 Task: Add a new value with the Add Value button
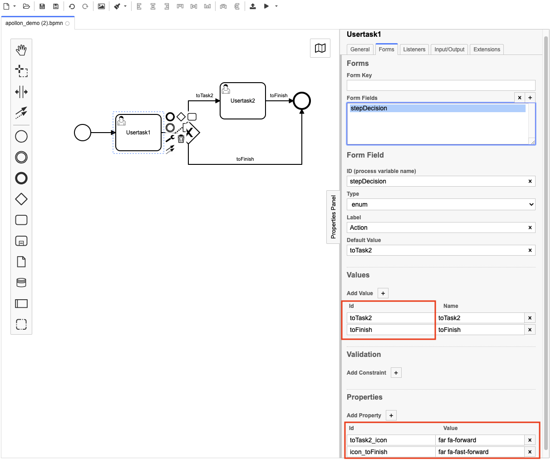tap(383, 293)
